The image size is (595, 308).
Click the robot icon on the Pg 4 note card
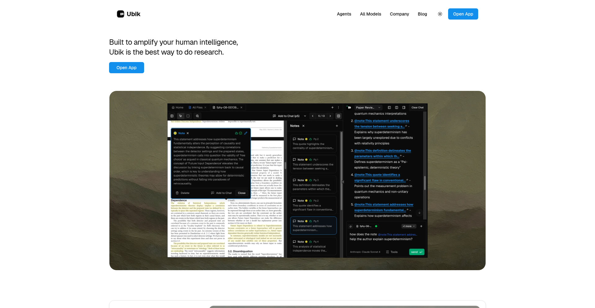click(311, 242)
